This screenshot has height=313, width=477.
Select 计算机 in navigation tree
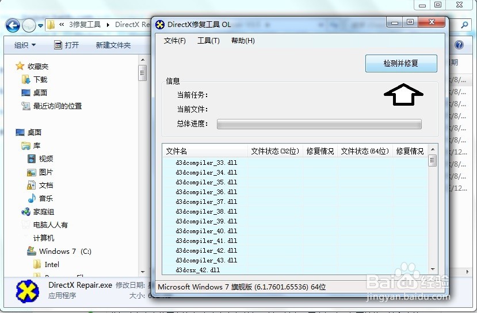click(x=44, y=238)
